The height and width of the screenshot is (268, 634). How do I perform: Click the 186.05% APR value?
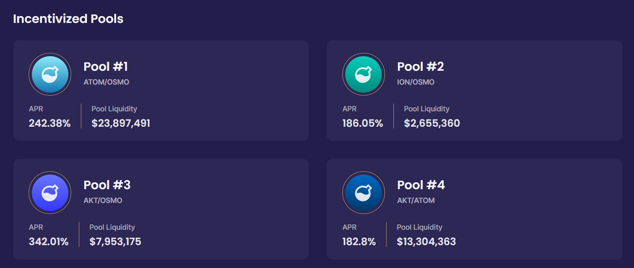363,123
